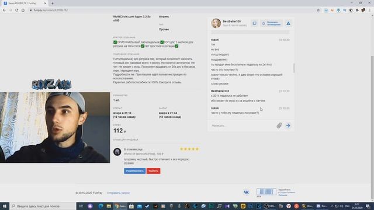
Task: Open Task View on the taskbar
Action: coord(81,206)
